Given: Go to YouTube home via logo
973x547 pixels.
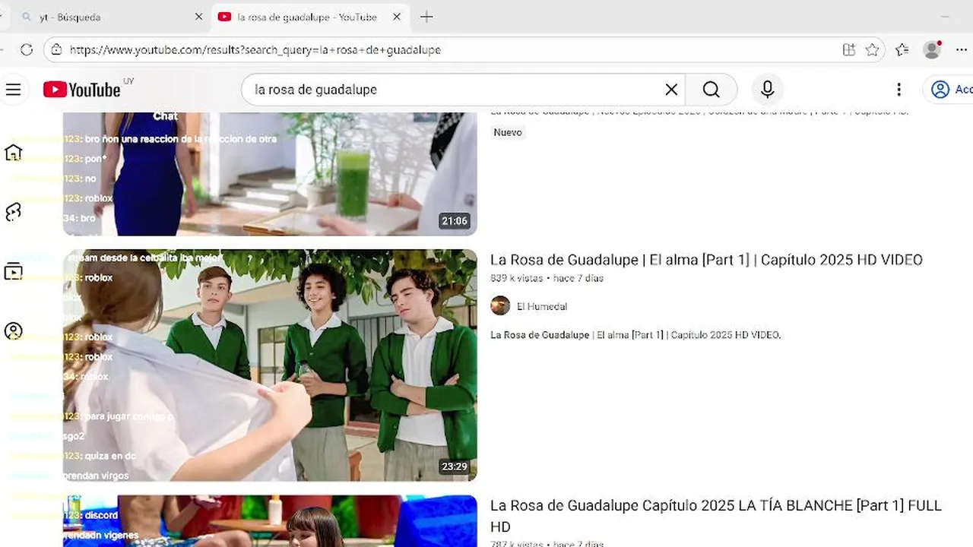Looking at the screenshot, I should [x=81, y=90].
